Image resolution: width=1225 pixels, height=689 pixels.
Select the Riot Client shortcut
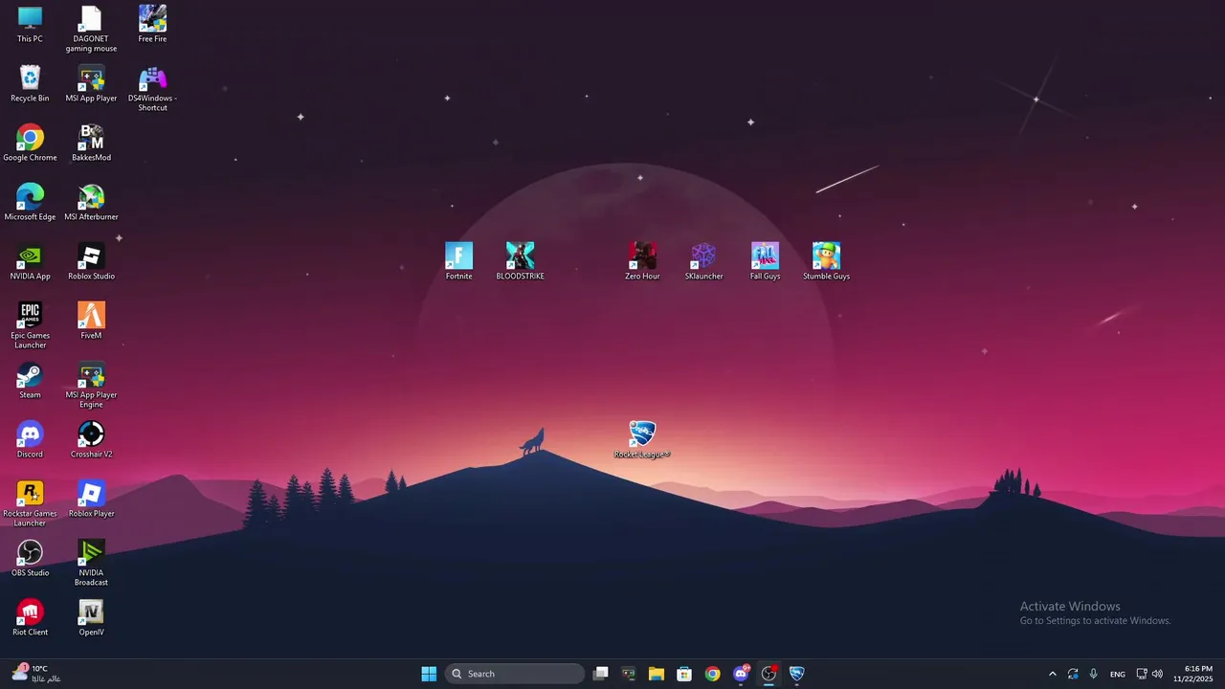[x=30, y=618]
